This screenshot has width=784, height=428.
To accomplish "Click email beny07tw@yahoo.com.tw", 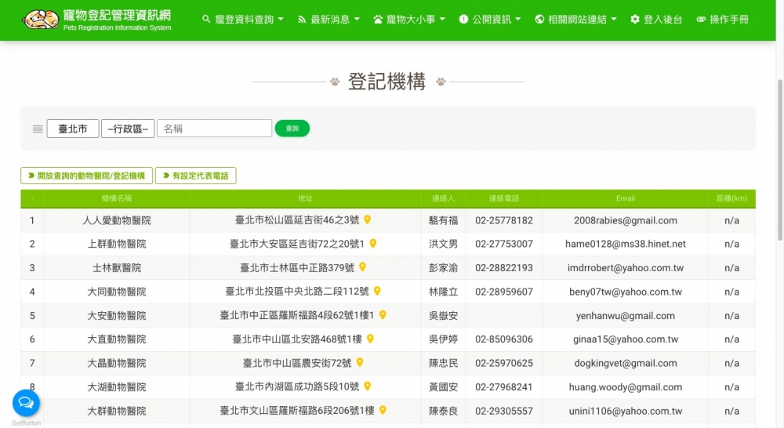I will (626, 292).
